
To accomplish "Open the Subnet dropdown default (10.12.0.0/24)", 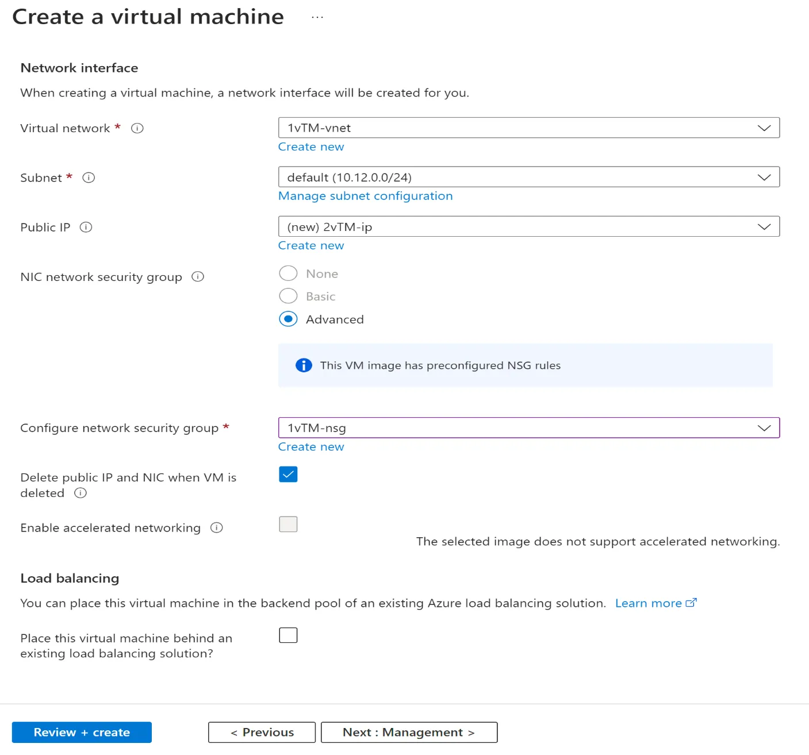I will (529, 177).
